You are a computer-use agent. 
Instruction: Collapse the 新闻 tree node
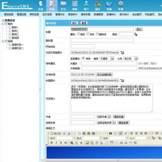coord(3,41)
